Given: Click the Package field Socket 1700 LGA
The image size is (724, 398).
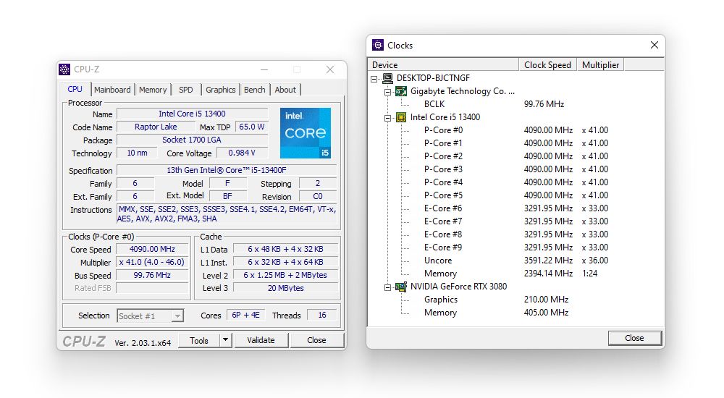Looking at the screenshot, I should [x=192, y=140].
